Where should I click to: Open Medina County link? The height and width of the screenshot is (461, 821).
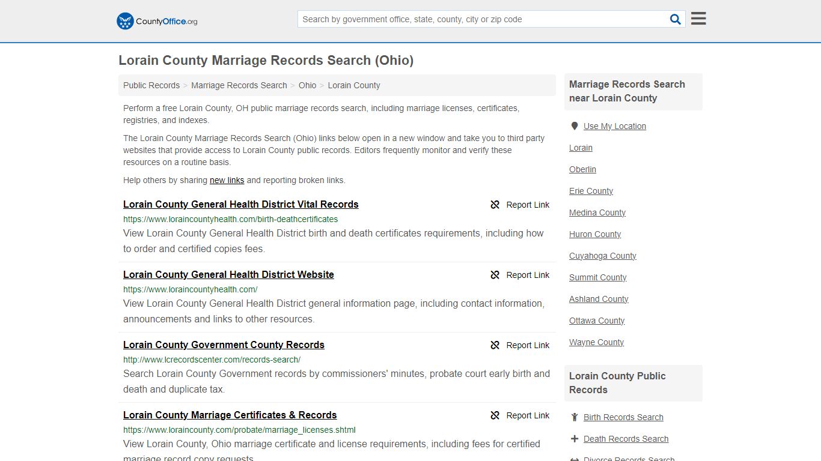click(597, 212)
